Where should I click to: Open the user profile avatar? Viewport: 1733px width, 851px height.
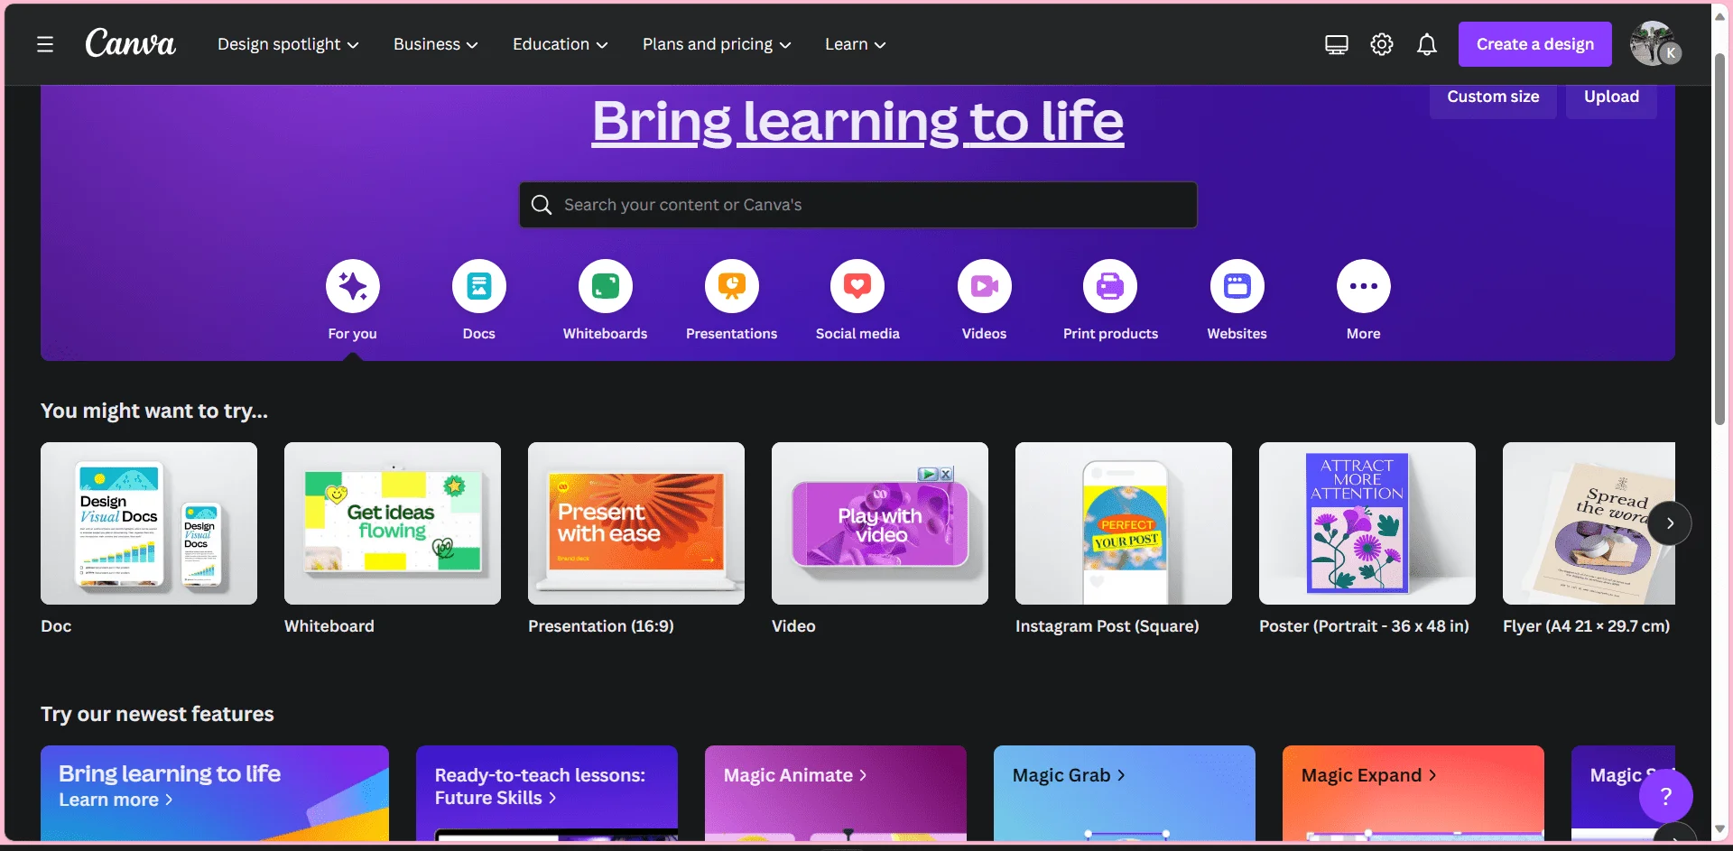click(1654, 43)
